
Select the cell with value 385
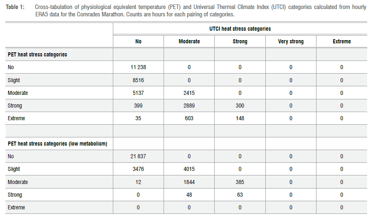(x=240, y=182)
